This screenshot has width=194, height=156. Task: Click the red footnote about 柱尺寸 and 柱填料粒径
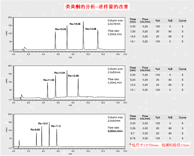[x=159, y=145]
